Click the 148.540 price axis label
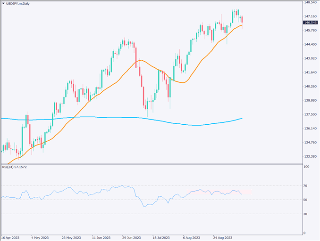This screenshot has height=241, width=320. pos(311,2)
